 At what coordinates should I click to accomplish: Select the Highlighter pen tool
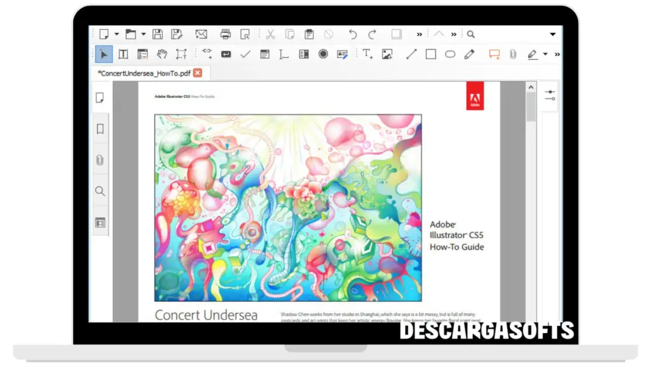coord(533,55)
